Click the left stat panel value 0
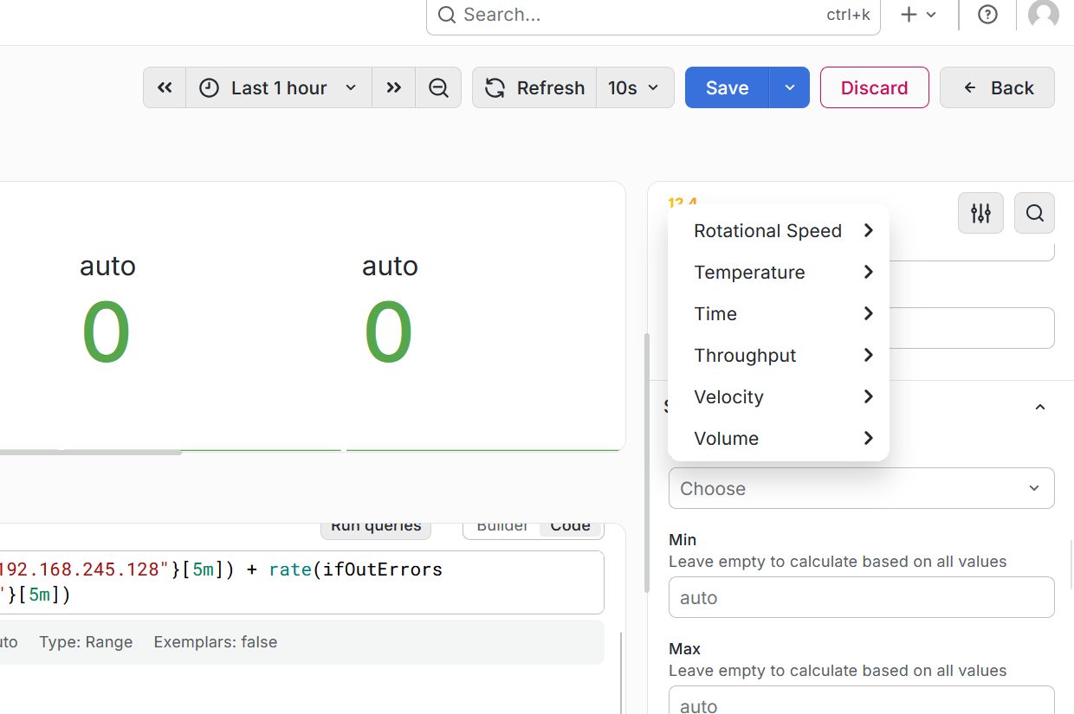The height and width of the screenshot is (714, 1074). (107, 333)
